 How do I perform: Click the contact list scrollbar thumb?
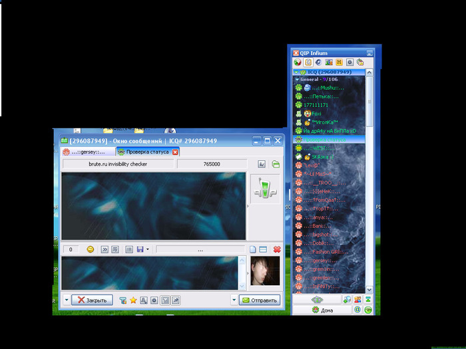point(369,102)
